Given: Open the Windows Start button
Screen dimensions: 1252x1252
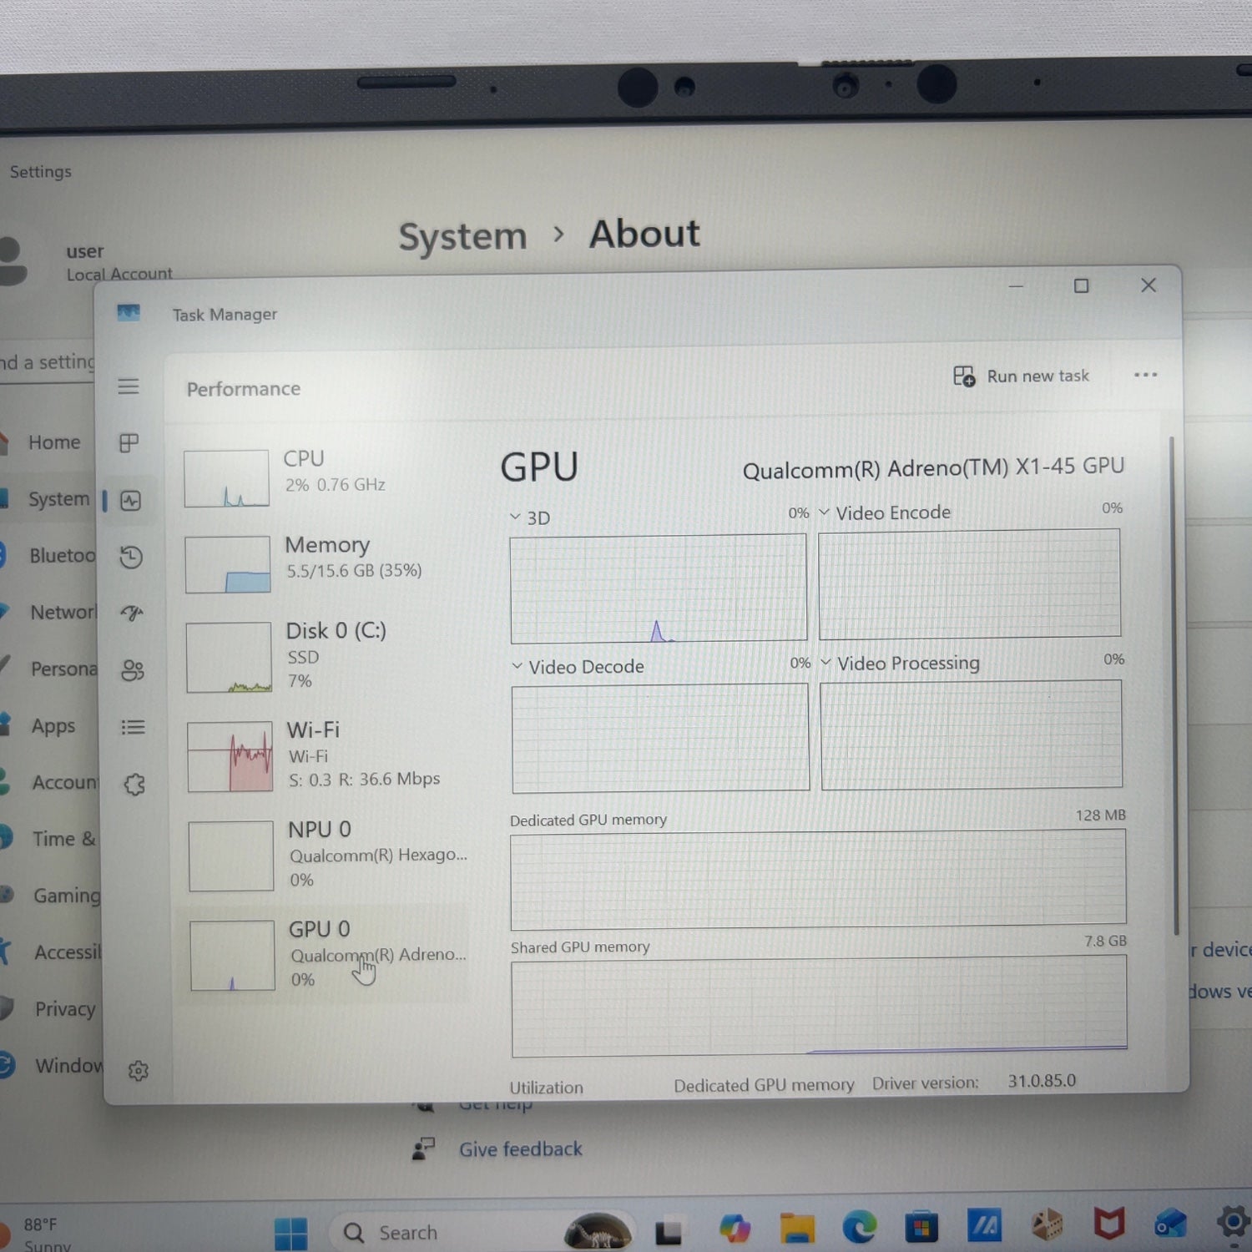Looking at the screenshot, I should point(290,1233).
